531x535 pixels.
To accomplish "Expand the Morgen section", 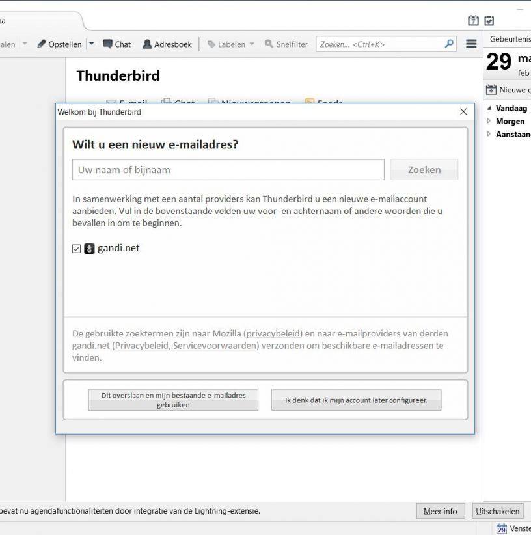I will [x=489, y=121].
